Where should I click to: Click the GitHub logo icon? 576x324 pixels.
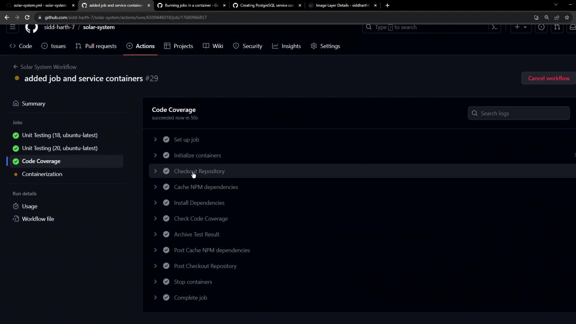click(31, 28)
